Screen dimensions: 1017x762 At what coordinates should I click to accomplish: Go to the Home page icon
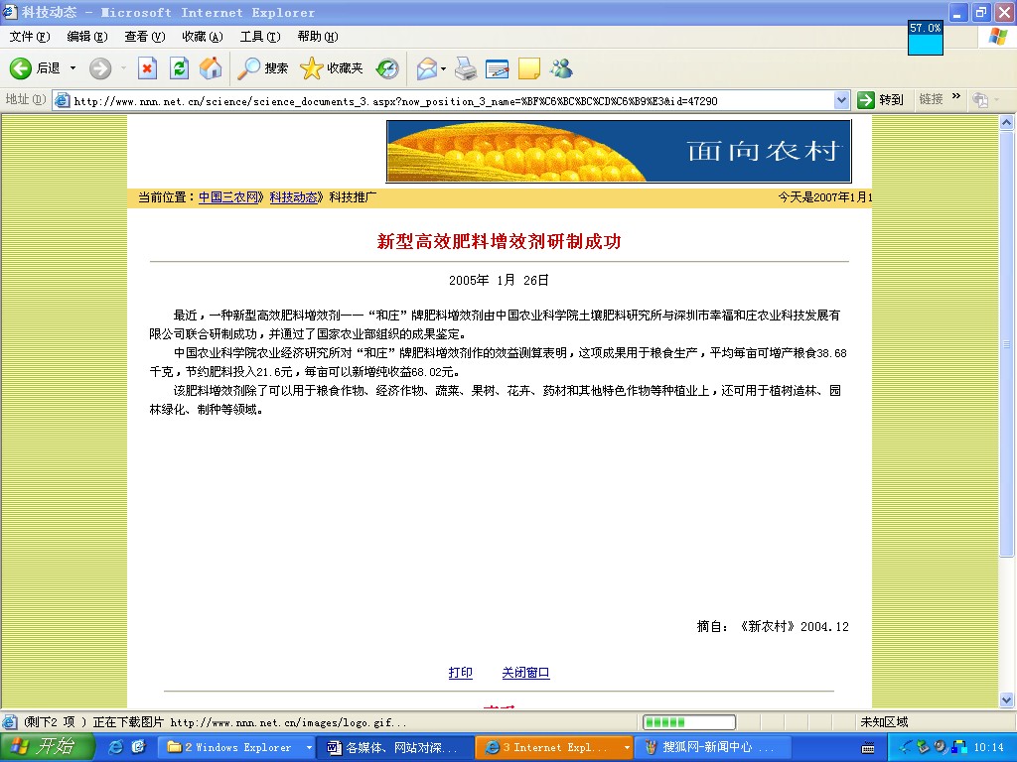coord(211,68)
